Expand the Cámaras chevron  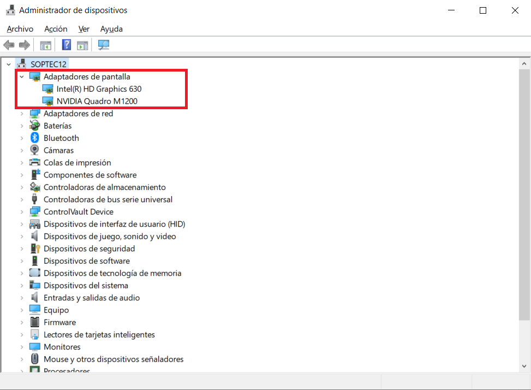(22, 150)
